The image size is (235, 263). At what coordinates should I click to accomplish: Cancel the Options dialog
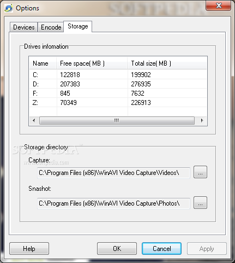coord(161,249)
